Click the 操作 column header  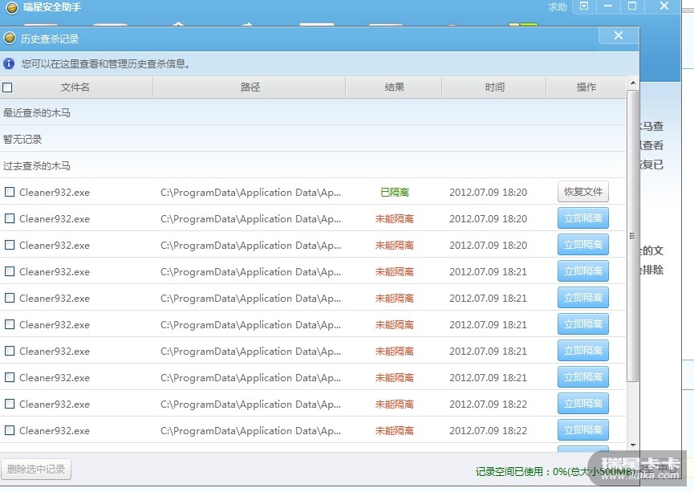tap(586, 87)
